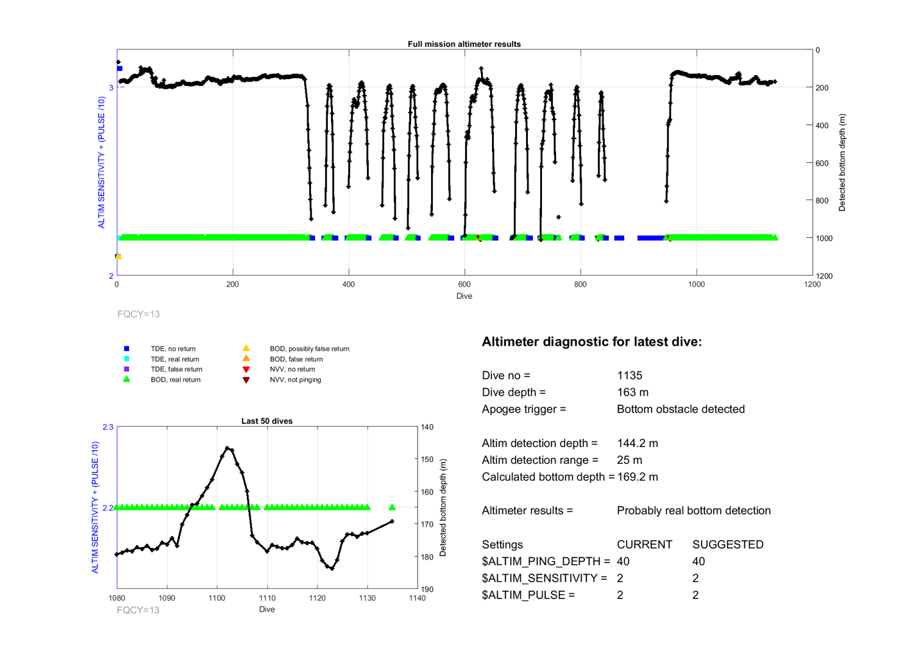Image resolution: width=898 pixels, height=662 pixels.
Task: Click the suggested value 40 for $ALTIM_PING_DEPTH
Action: click(699, 561)
